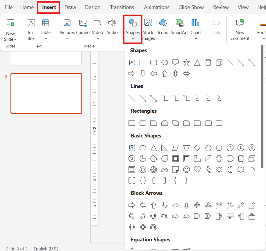Image resolution: width=266 pixels, height=251 pixels.
Task: Insert a Text Box from ribbon
Action: [31, 30]
